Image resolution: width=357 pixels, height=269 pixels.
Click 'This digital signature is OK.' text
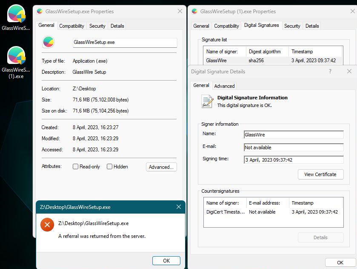click(x=245, y=105)
